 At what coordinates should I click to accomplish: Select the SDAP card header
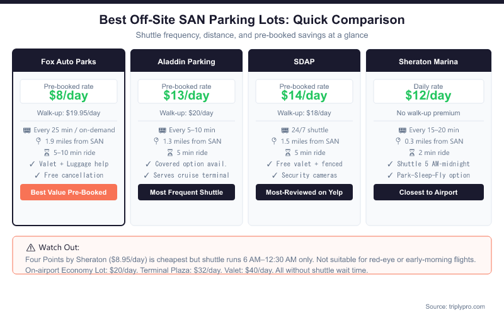[x=304, y=62]
